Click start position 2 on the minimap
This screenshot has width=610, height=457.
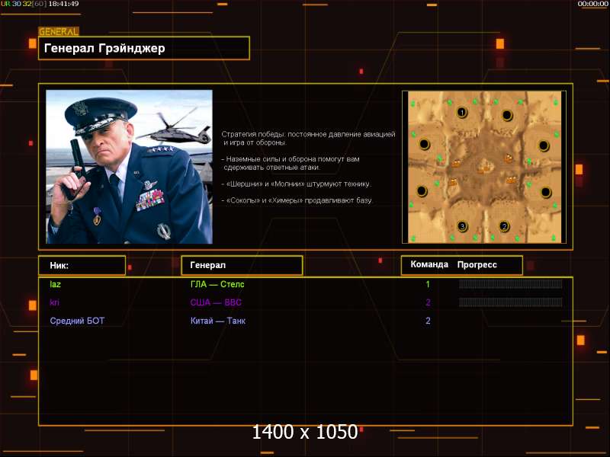point(504,226)
